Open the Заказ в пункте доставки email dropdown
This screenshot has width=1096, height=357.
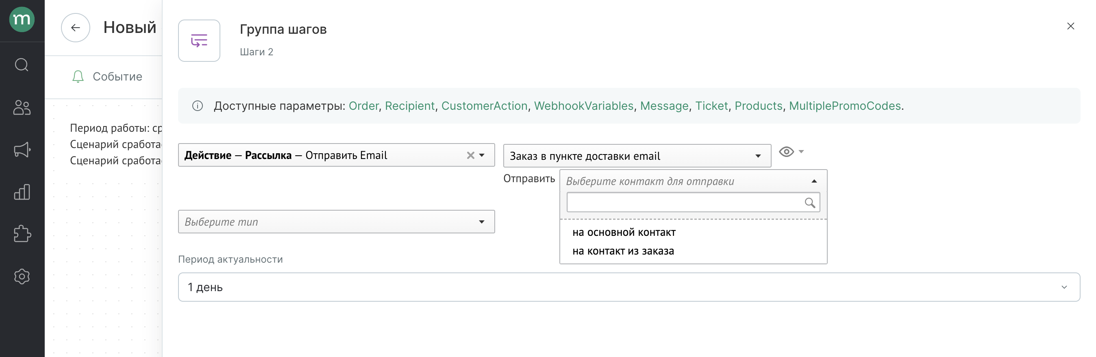(637, 156)
